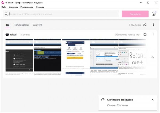Focus the TikTok account search field

(x=61, y=14)
